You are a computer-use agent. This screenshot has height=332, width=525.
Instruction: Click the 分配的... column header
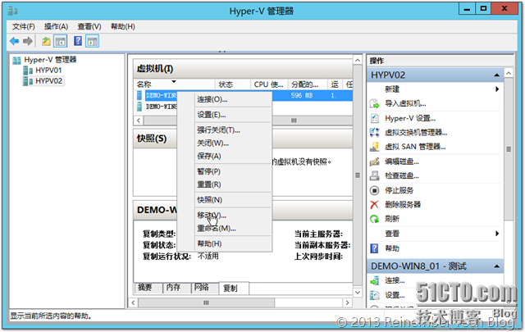308,84
